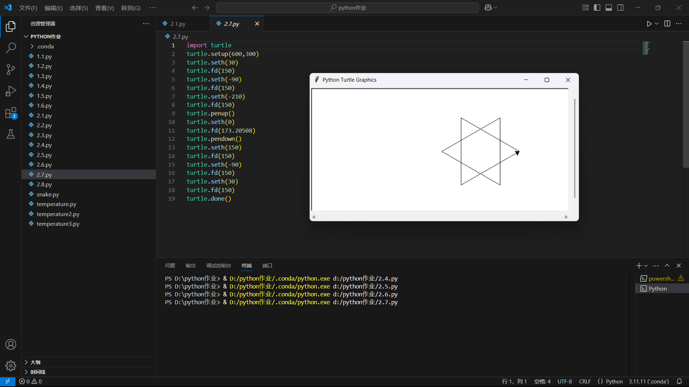This screenshot has height=387, width=689.
Task: Open Run and Debug view
Action: tap(11, 91)
